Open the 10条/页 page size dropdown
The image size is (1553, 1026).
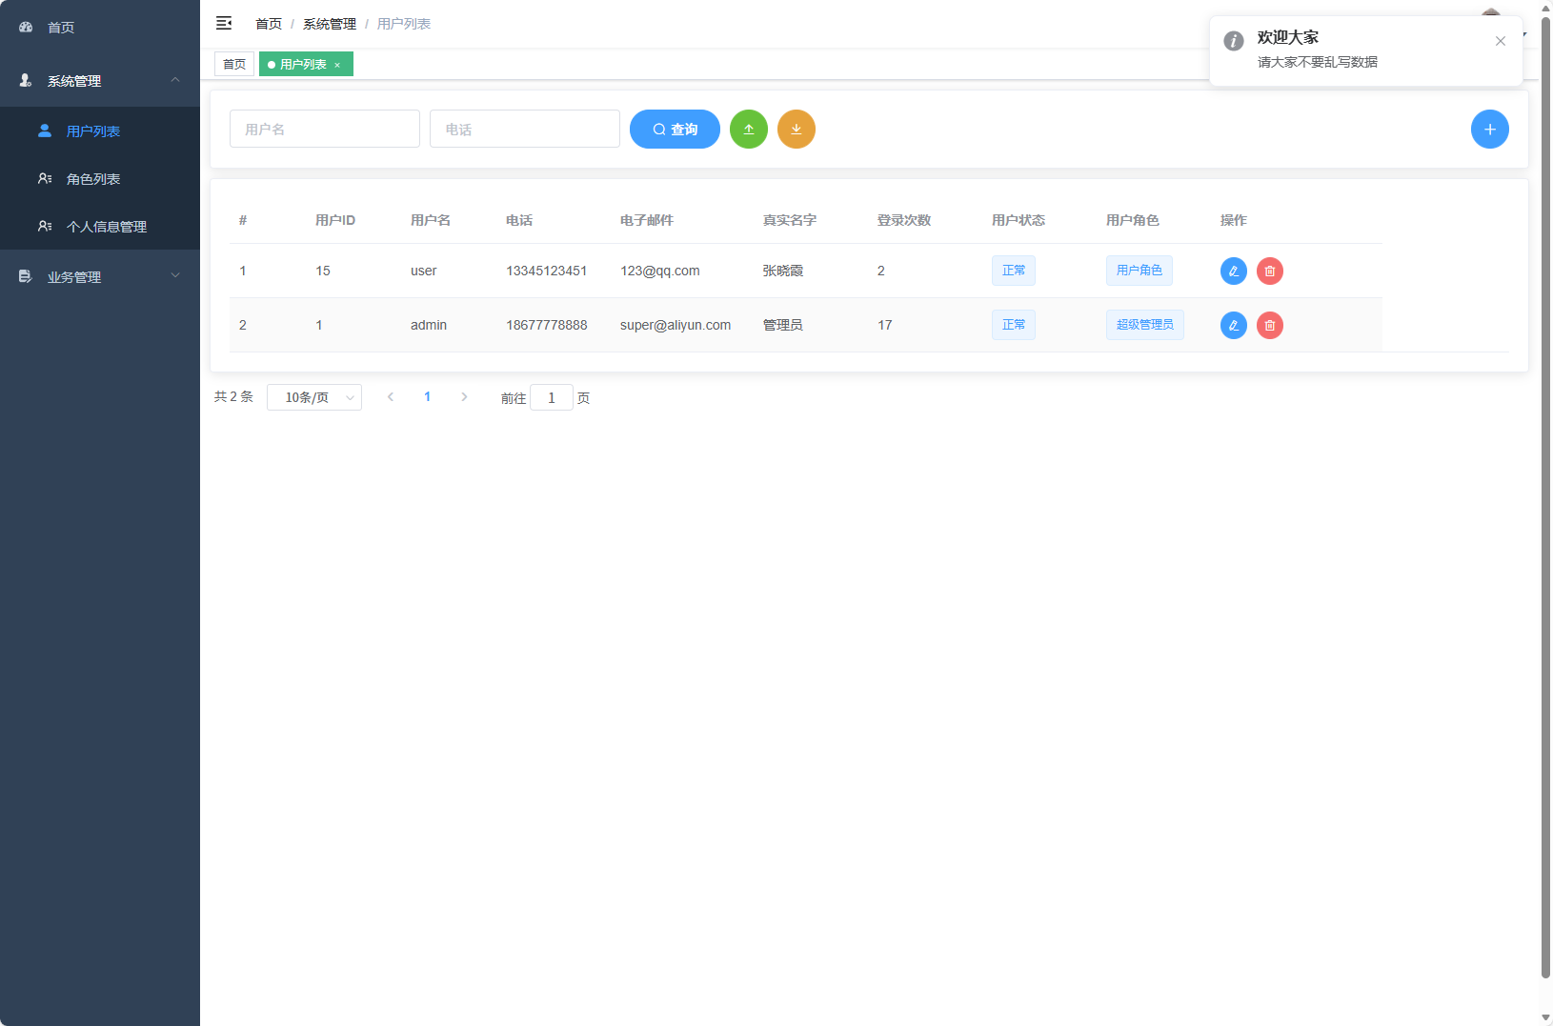pos(314,397)
